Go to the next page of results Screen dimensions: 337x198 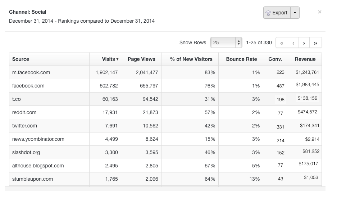tap(304, 43)
